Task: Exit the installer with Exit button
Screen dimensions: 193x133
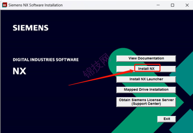Action: (167, 119)
